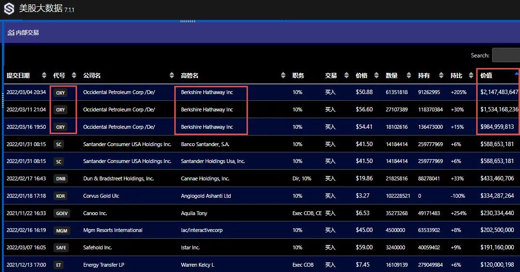Image resolution: width=520 pixels, height=272 pixels.
Task: Click the KOR ticker badge
Action: click(x=60, y=196)
